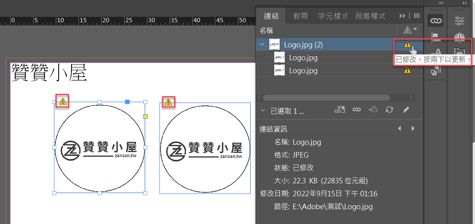
Task: Collapse the left dock column using its << arrows
Action: tap(441, 3)
